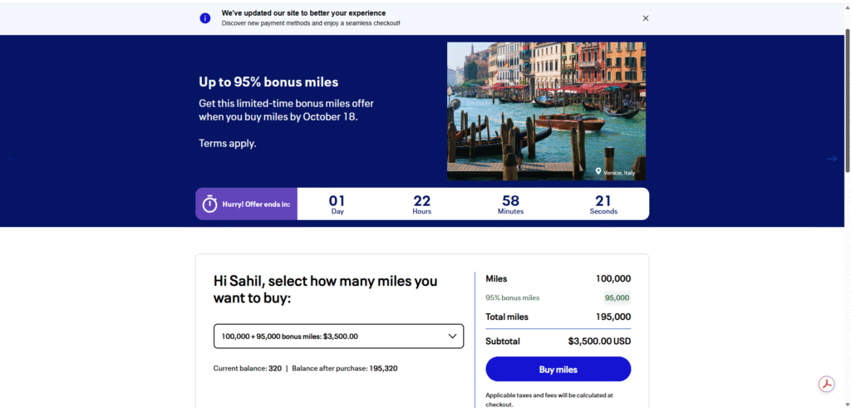Dismiss the site update notification banner
Viewport: 851px width, 408px height.
646,18
